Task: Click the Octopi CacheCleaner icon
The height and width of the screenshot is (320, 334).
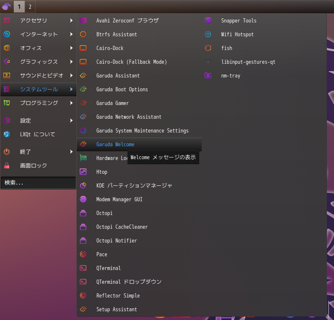Action: point(83,227)
